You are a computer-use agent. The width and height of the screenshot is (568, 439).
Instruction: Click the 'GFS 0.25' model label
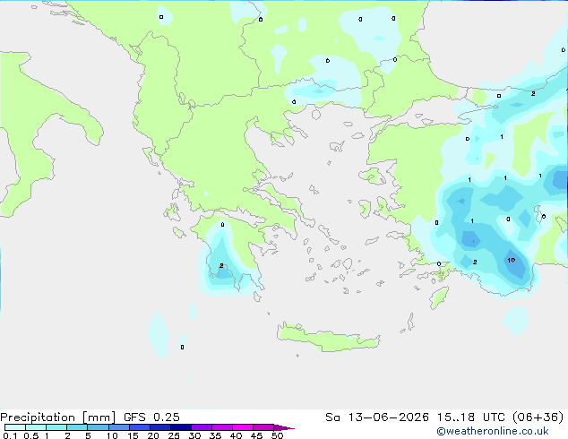[x=151, y=417]
